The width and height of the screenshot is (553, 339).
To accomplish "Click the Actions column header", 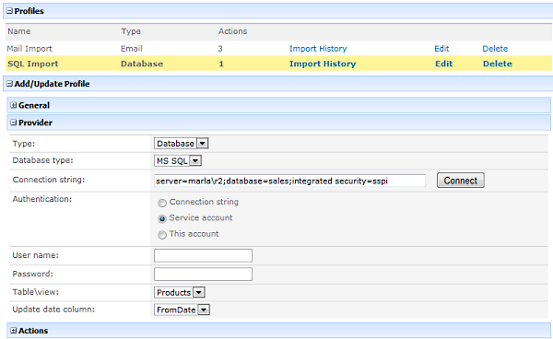I will (232, 31).
